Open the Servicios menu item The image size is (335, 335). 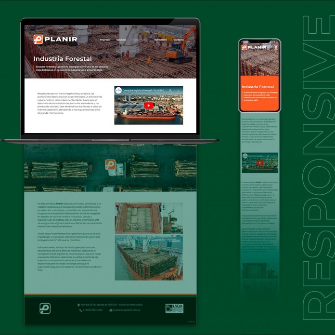(x=121, y=40)
